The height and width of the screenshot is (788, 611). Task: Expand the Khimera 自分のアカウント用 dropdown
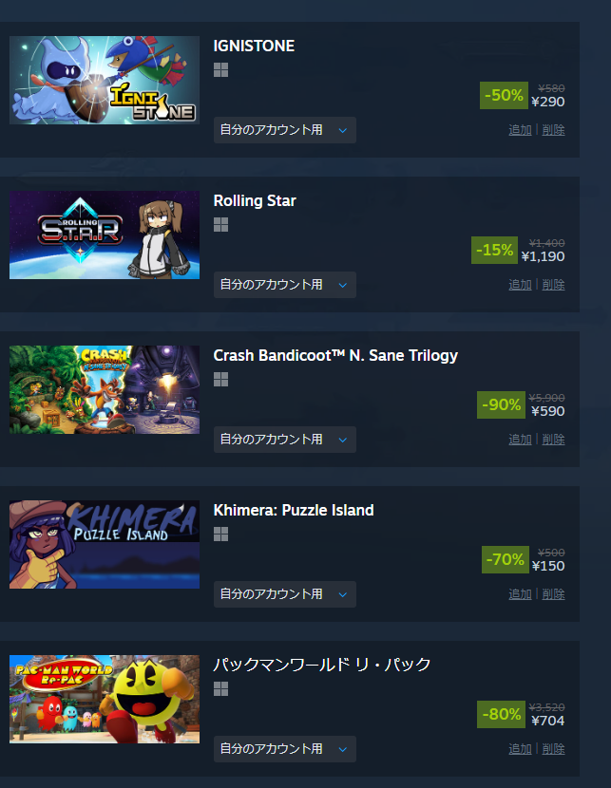(x=285, y=594)
